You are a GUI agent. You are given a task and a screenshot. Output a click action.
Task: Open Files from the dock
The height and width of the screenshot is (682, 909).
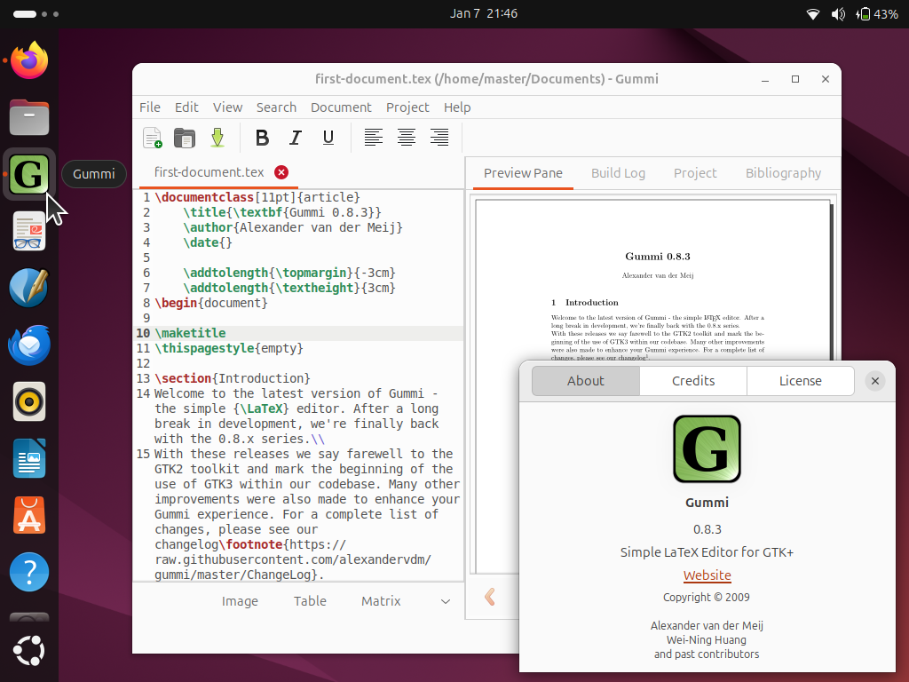click(29, 117)
